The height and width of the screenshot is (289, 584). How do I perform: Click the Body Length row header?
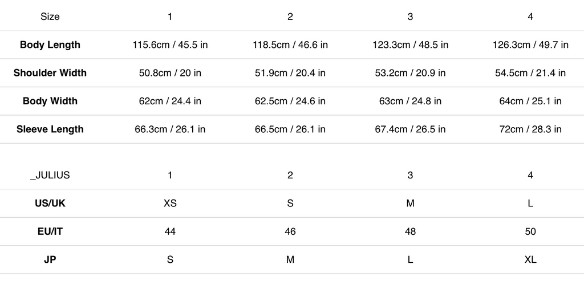tap(50, 44)
